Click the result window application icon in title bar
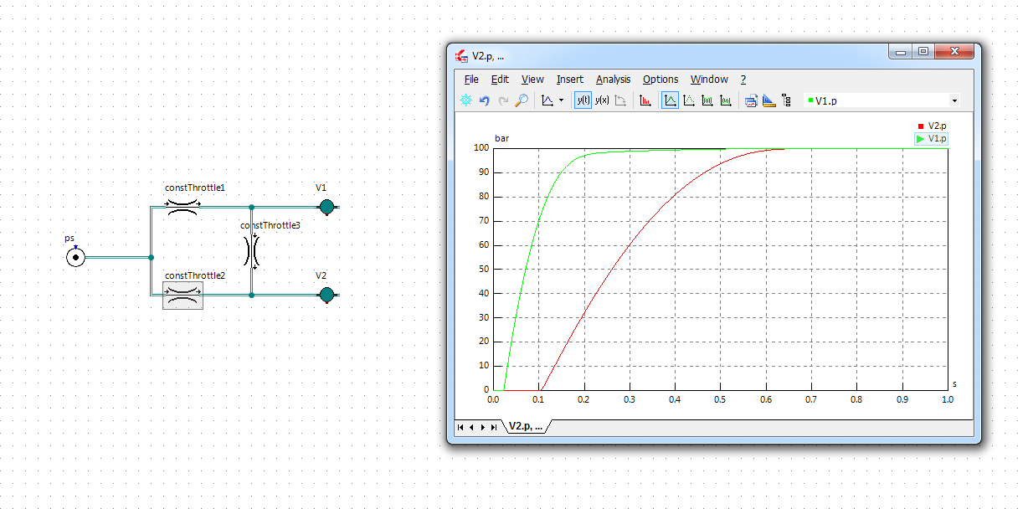This screenshot has width=1028, height=509. tap(461, 56)
